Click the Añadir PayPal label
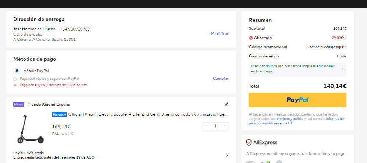The image size is (367, 163). click(x=36, y=71)
